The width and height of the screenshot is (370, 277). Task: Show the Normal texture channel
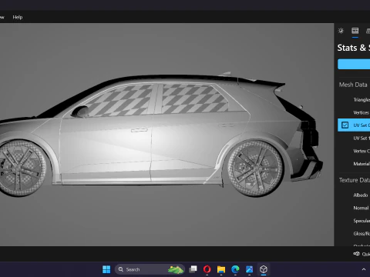[354, 208]
